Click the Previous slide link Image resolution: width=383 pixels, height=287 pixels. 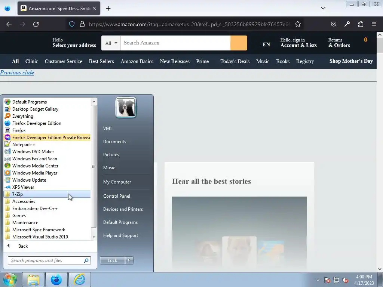17,72
